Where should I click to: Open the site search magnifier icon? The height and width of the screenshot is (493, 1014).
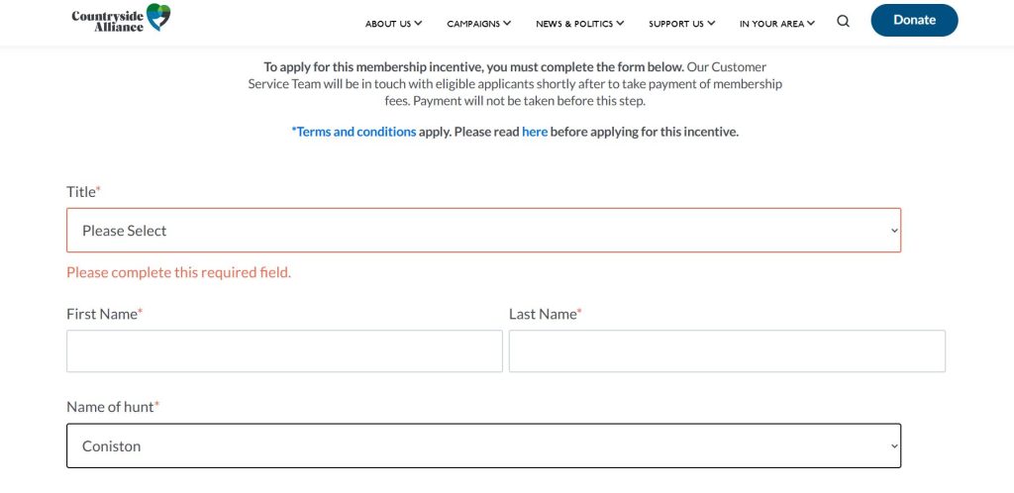[843, 22]
